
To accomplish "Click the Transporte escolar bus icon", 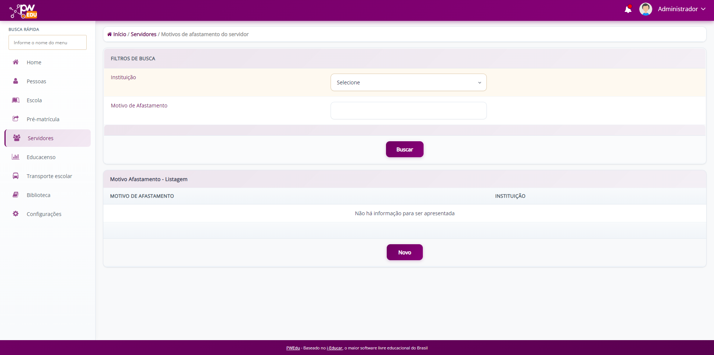I will tap(16, 176).
